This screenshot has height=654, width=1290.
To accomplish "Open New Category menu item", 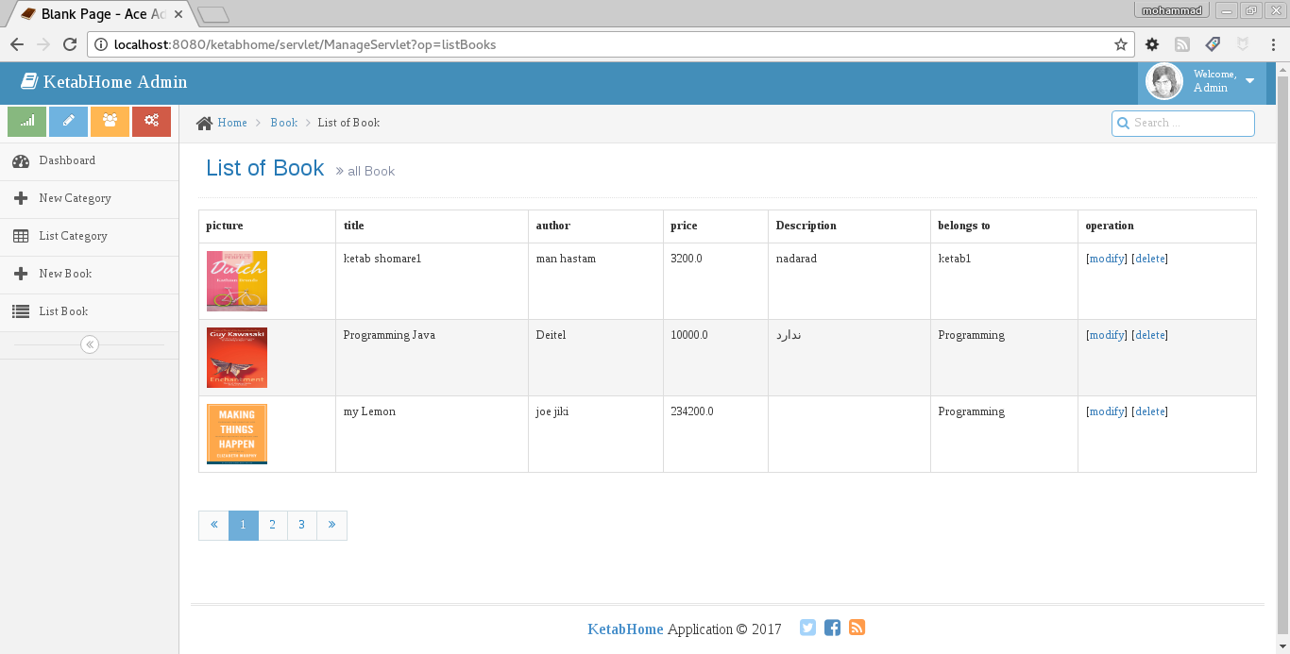I will click(89, 199).
